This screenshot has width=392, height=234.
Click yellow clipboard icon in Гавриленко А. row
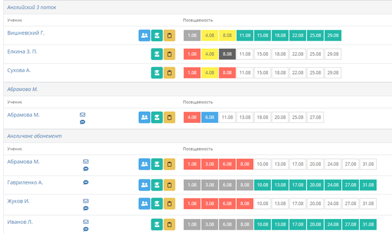click(169, 185)
